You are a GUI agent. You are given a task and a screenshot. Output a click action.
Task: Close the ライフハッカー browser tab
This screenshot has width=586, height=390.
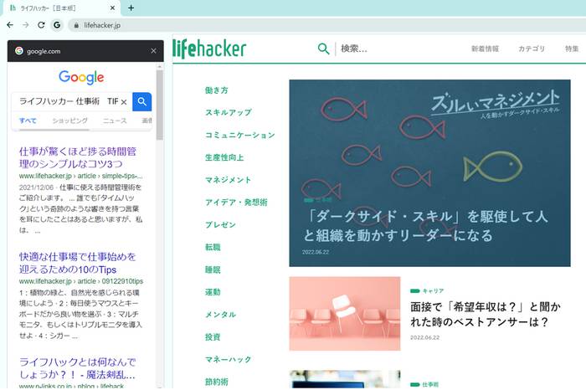[113, 8]
